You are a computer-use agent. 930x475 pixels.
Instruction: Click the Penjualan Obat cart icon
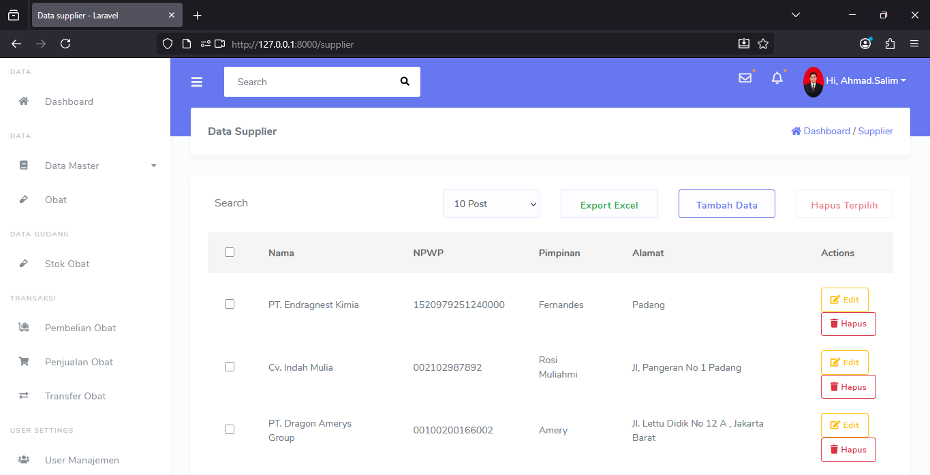(24, 362)
